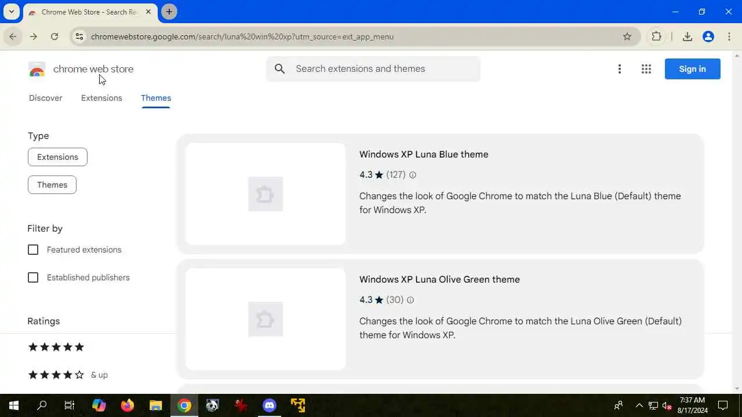This screenshot has height=417, width=742.
Task: Open a new tab with the plus button
Action: [x=169, y=12]
